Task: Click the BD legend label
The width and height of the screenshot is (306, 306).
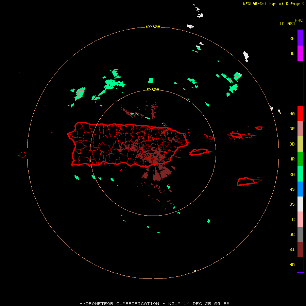Action: pyautogui.click(x=292, y=144)
